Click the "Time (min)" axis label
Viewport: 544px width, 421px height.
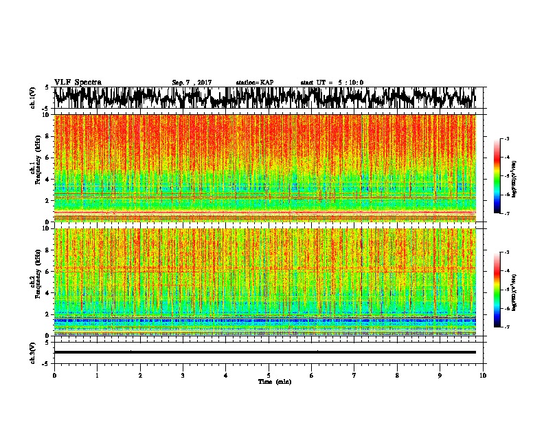click(275, 382)
